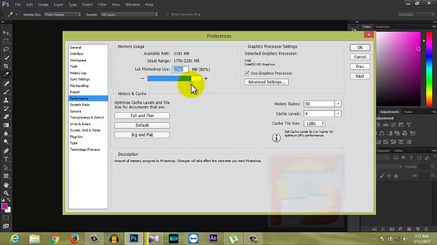
Task: Select the Spot Healing Brush tool
Action: pyautogui.click(x=6, y=83)
